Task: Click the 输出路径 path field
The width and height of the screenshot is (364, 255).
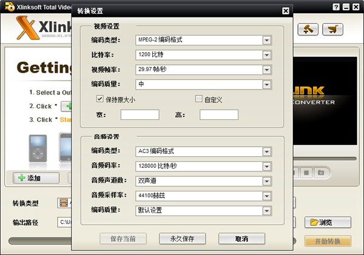Action: tap(64, 222)
